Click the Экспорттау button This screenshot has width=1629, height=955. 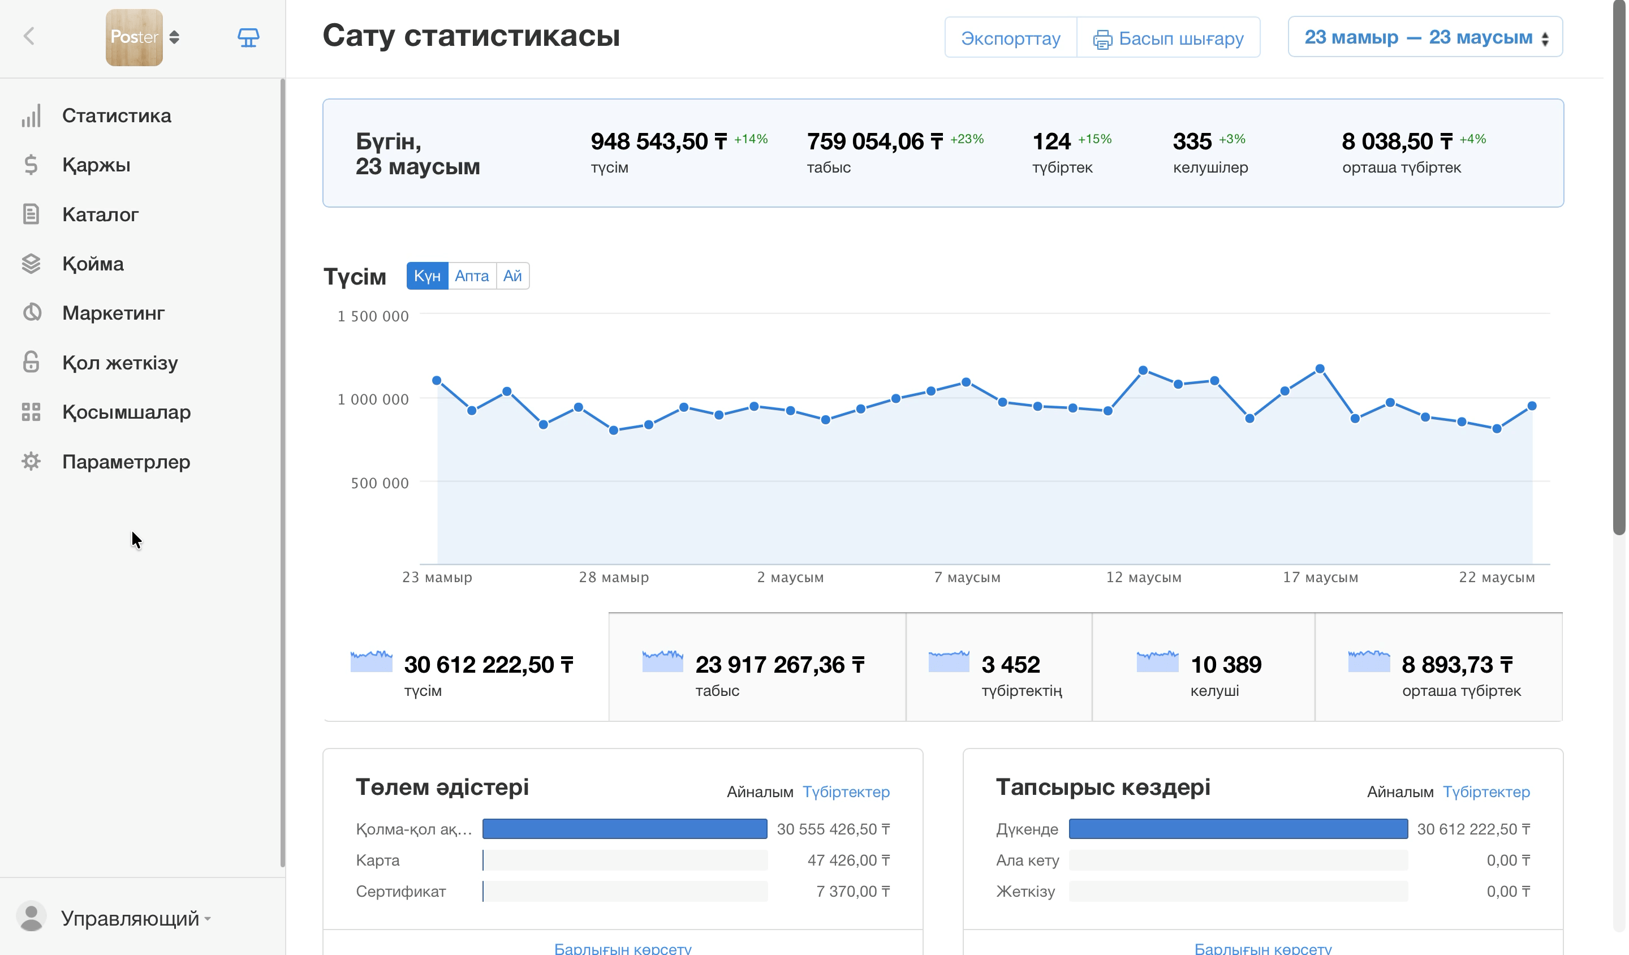click(x=1010, y=38)
